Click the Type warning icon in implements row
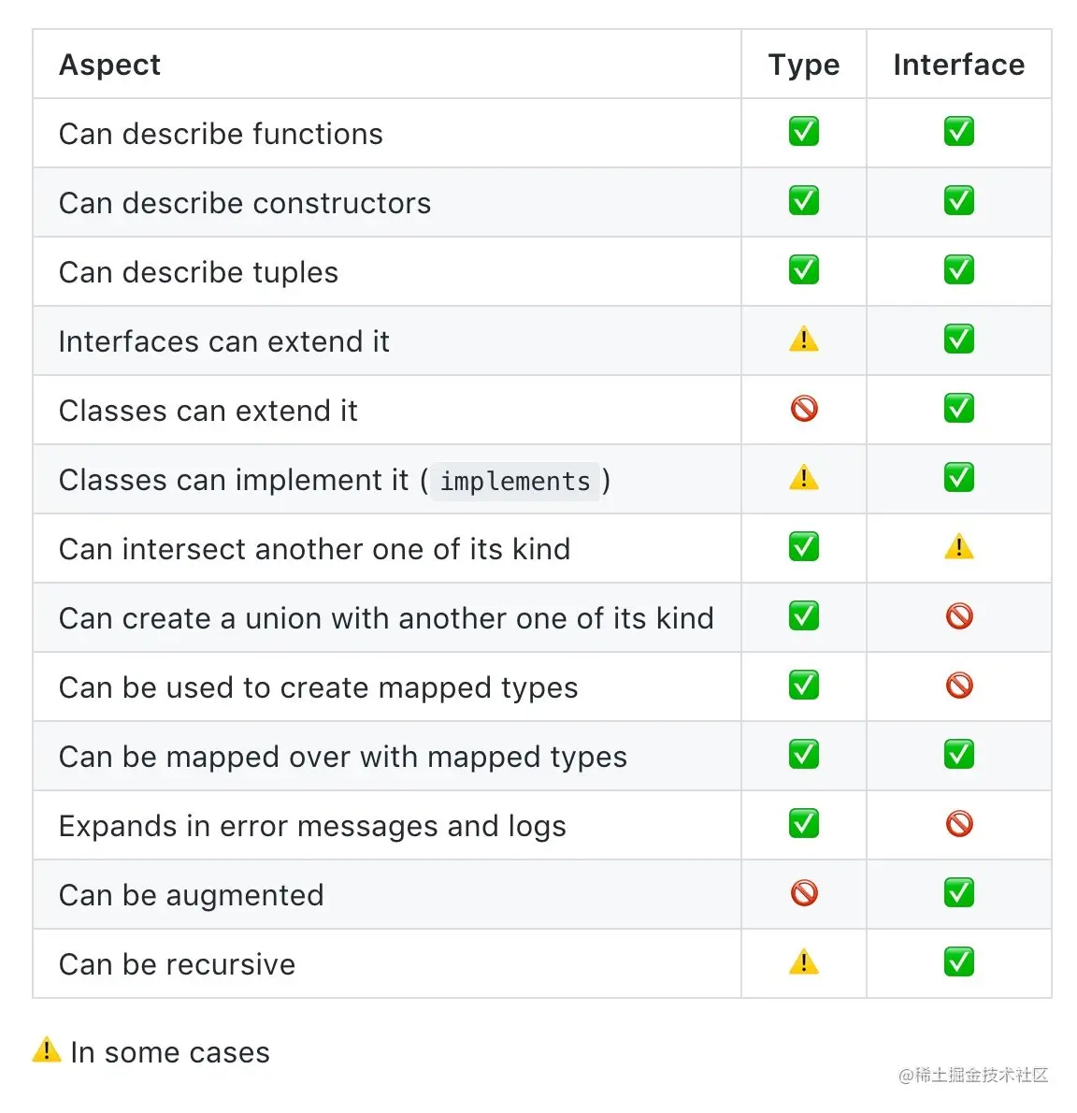1077x1113 pixels. click(803, 478)
